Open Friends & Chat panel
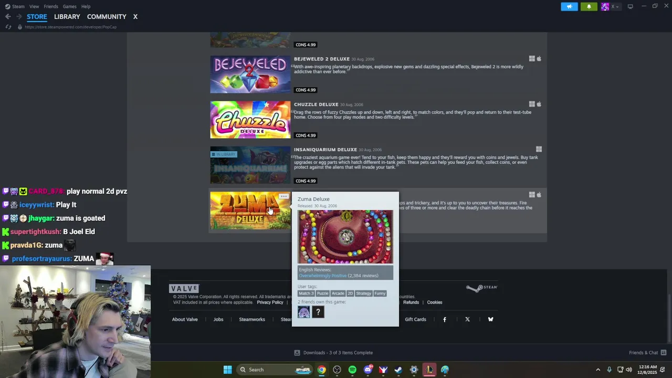672x378 pixels. coord(648,353)
